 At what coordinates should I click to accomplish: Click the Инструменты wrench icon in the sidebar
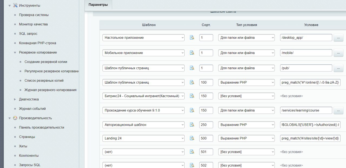(x=15, y=5)
